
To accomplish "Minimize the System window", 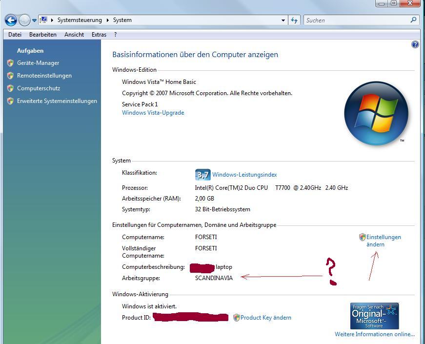I will click(x=382, y=3).
